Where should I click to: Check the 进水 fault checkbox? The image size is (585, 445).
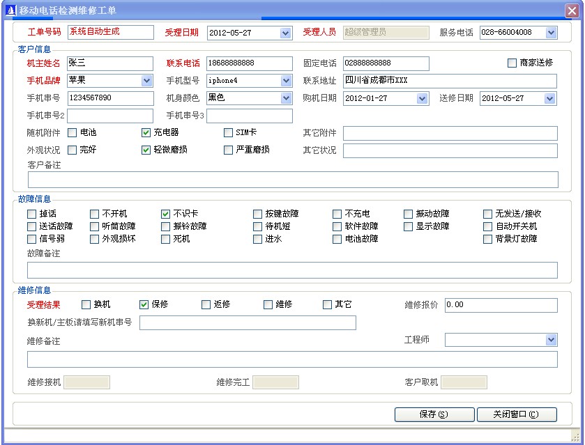point(257,240)
